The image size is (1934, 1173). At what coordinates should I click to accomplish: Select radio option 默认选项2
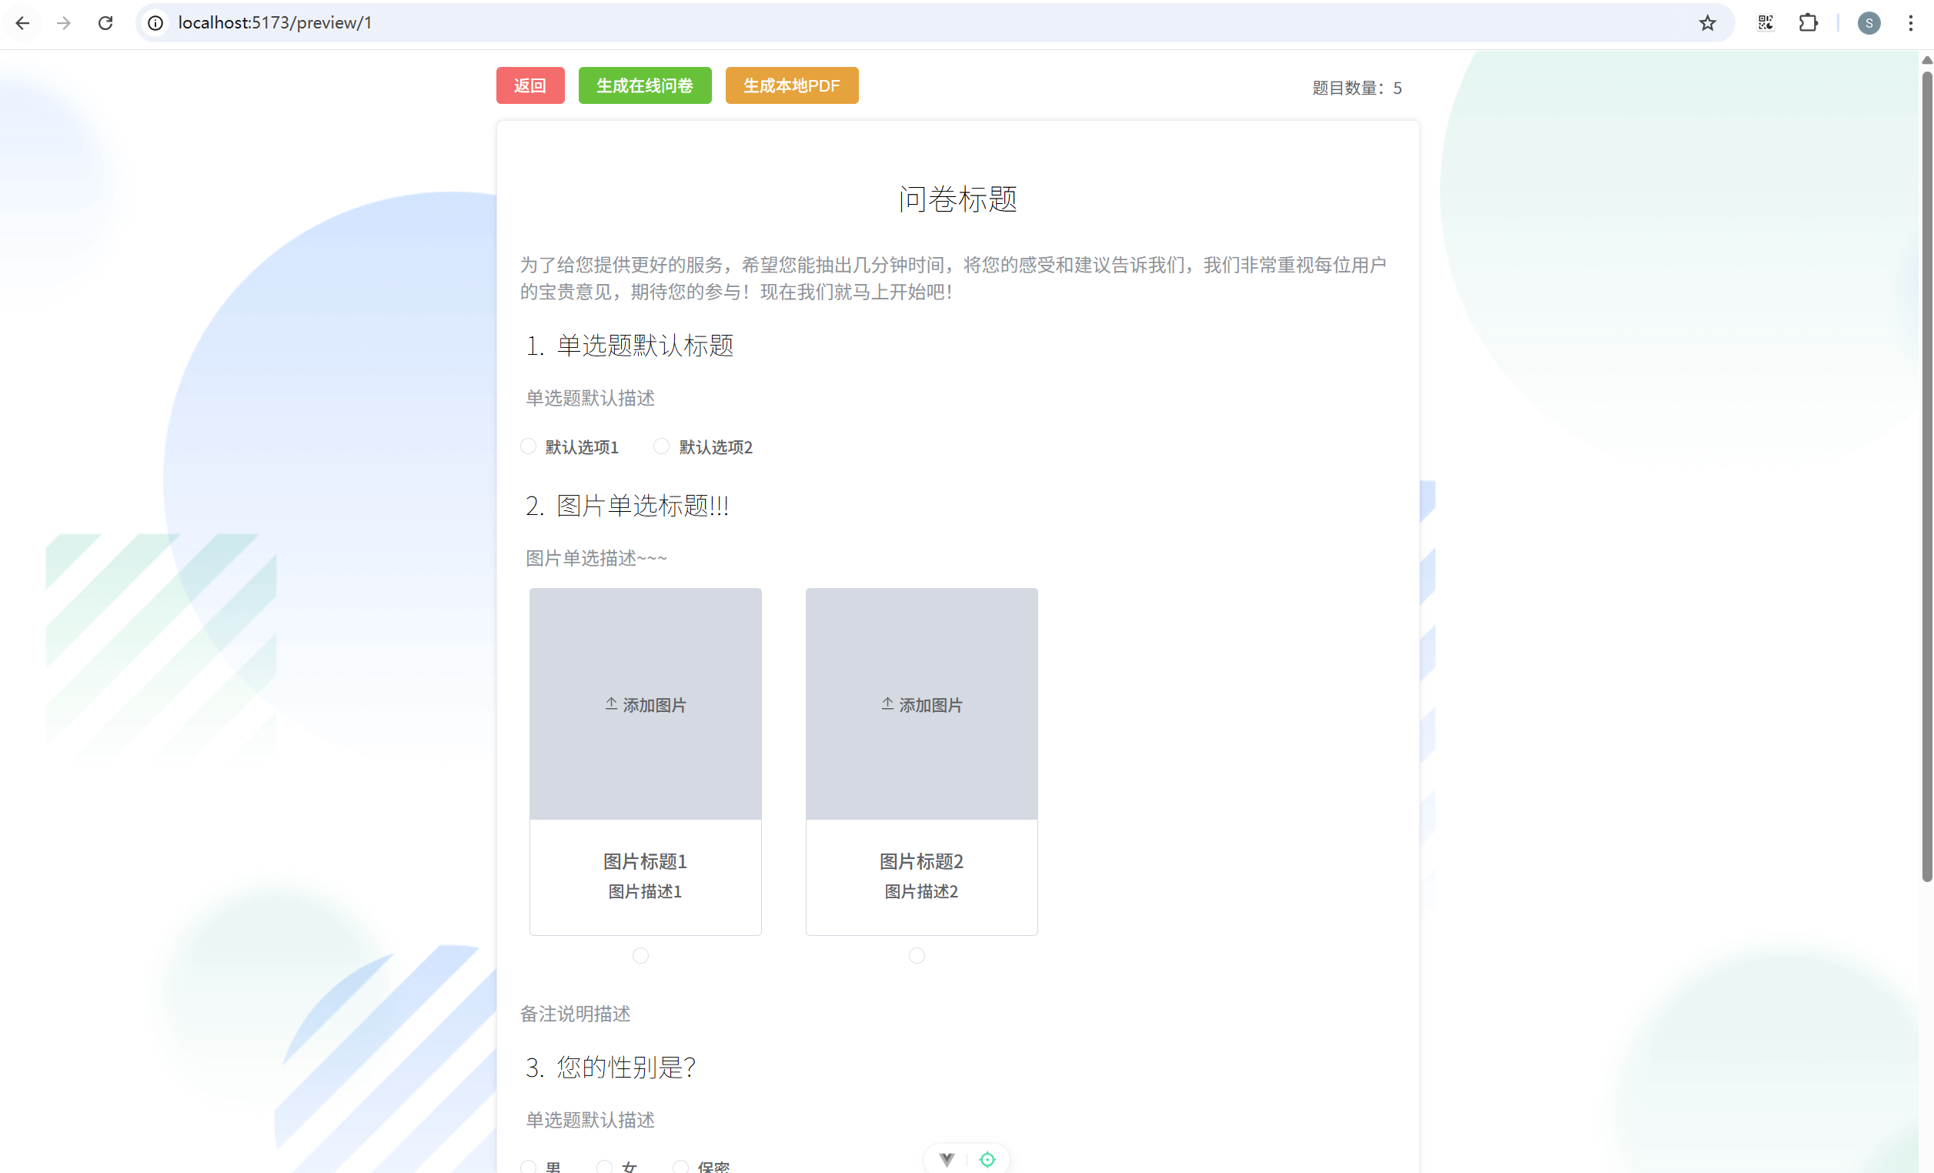[662, 446]
